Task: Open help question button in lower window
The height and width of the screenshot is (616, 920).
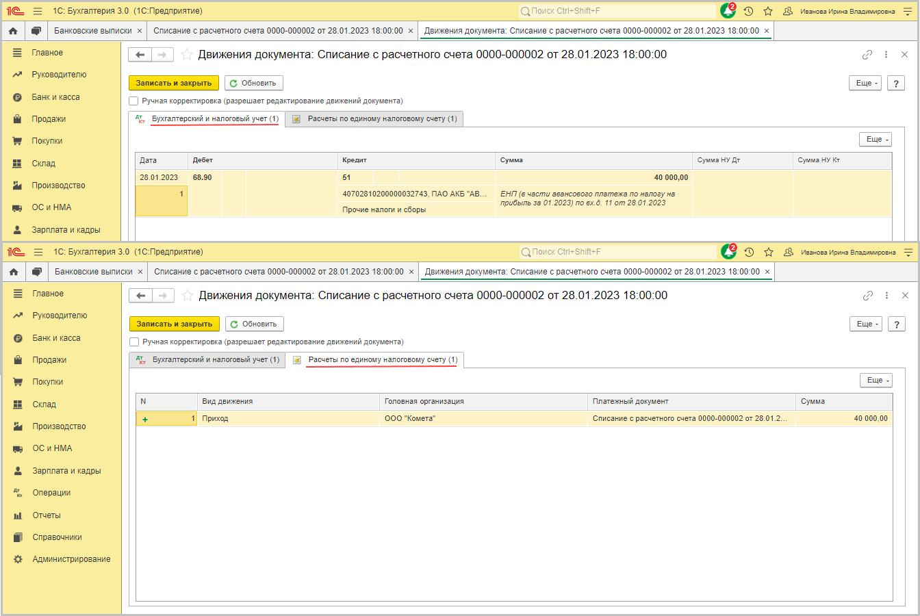Action: 897,324
